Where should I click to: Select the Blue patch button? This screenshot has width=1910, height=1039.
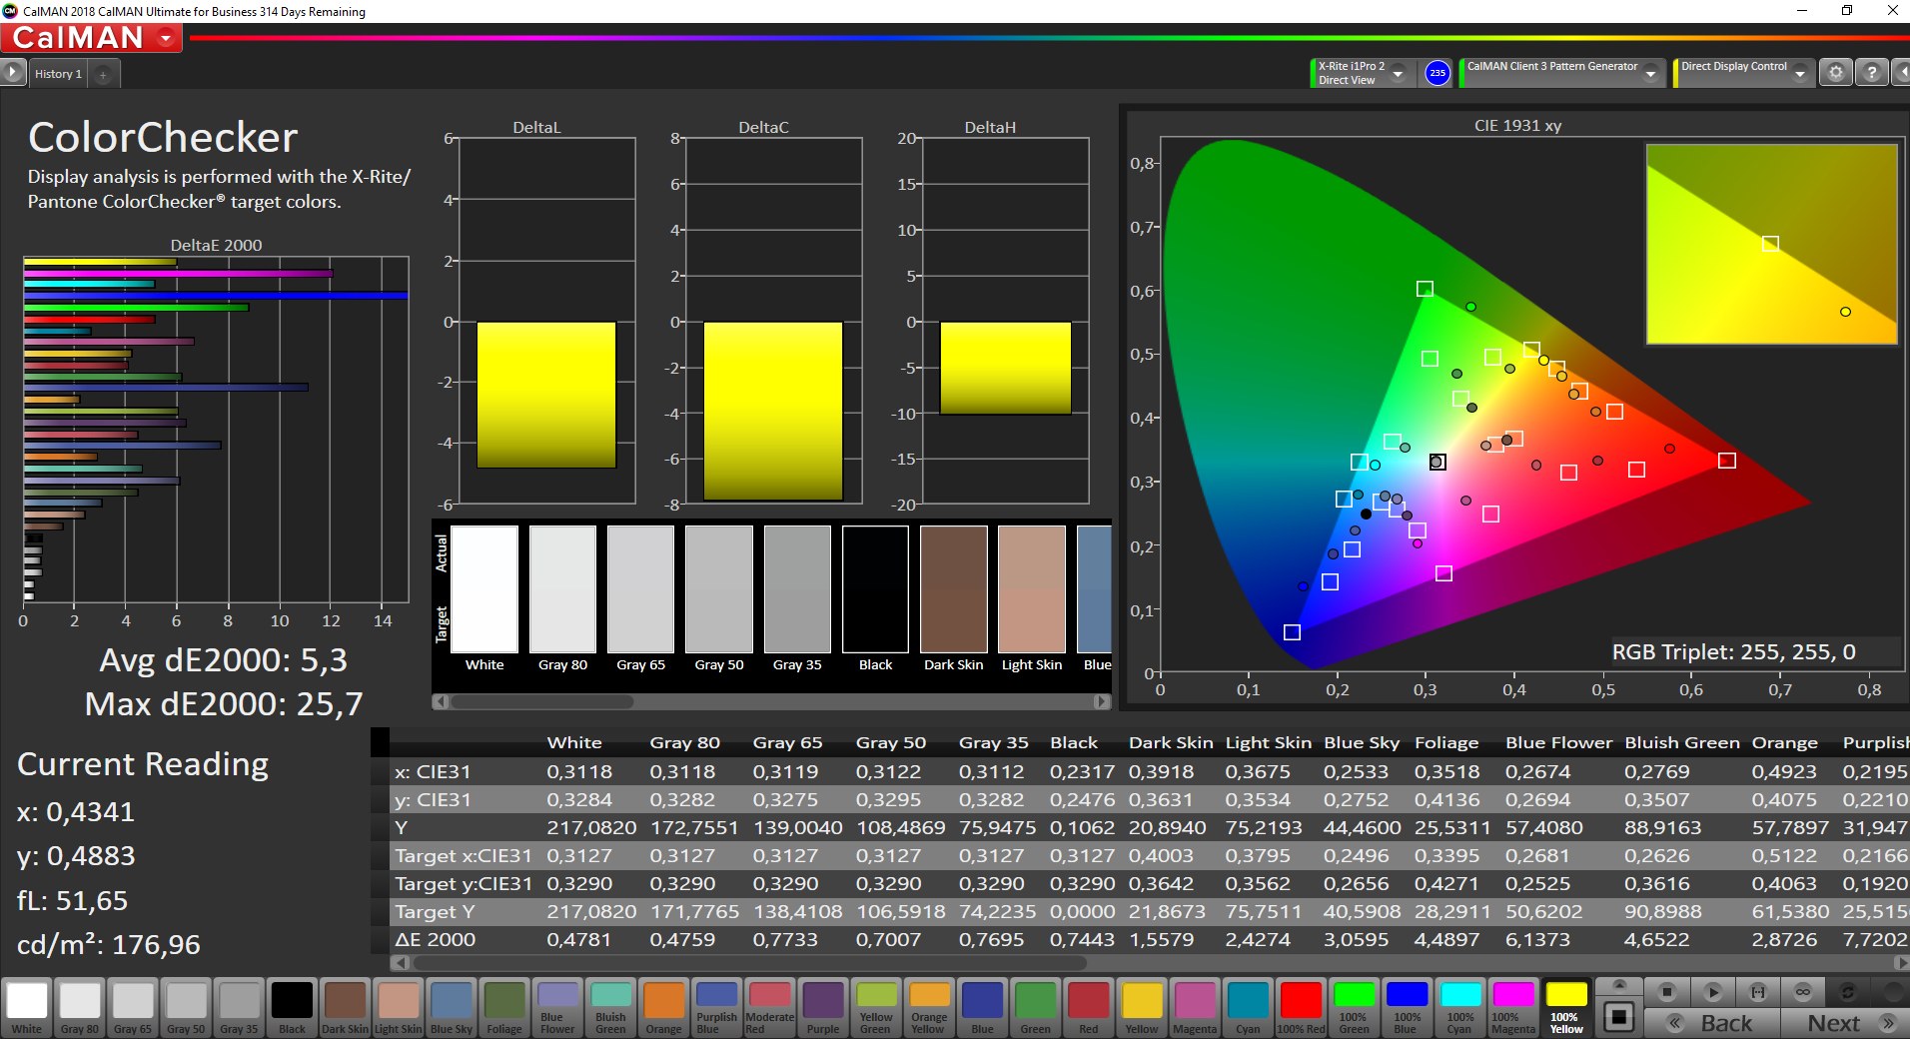tap(982, 1007)
